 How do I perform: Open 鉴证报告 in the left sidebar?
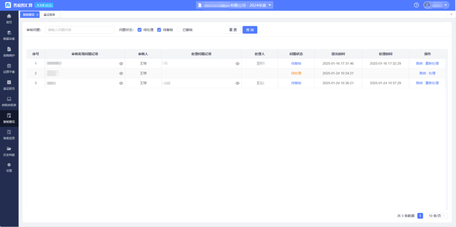pyautogui.click(x=9, y=85)
